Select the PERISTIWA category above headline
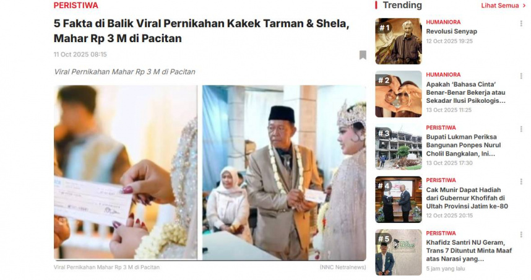 [76, 5]
